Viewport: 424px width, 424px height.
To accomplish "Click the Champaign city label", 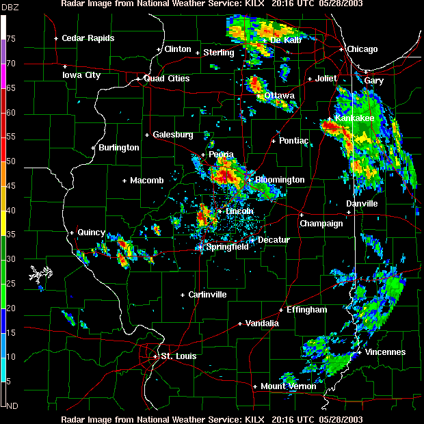I will (x=321, y=224).
